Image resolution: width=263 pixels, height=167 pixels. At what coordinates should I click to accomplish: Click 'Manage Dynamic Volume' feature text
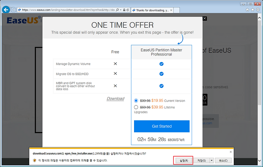click(73, 64)
